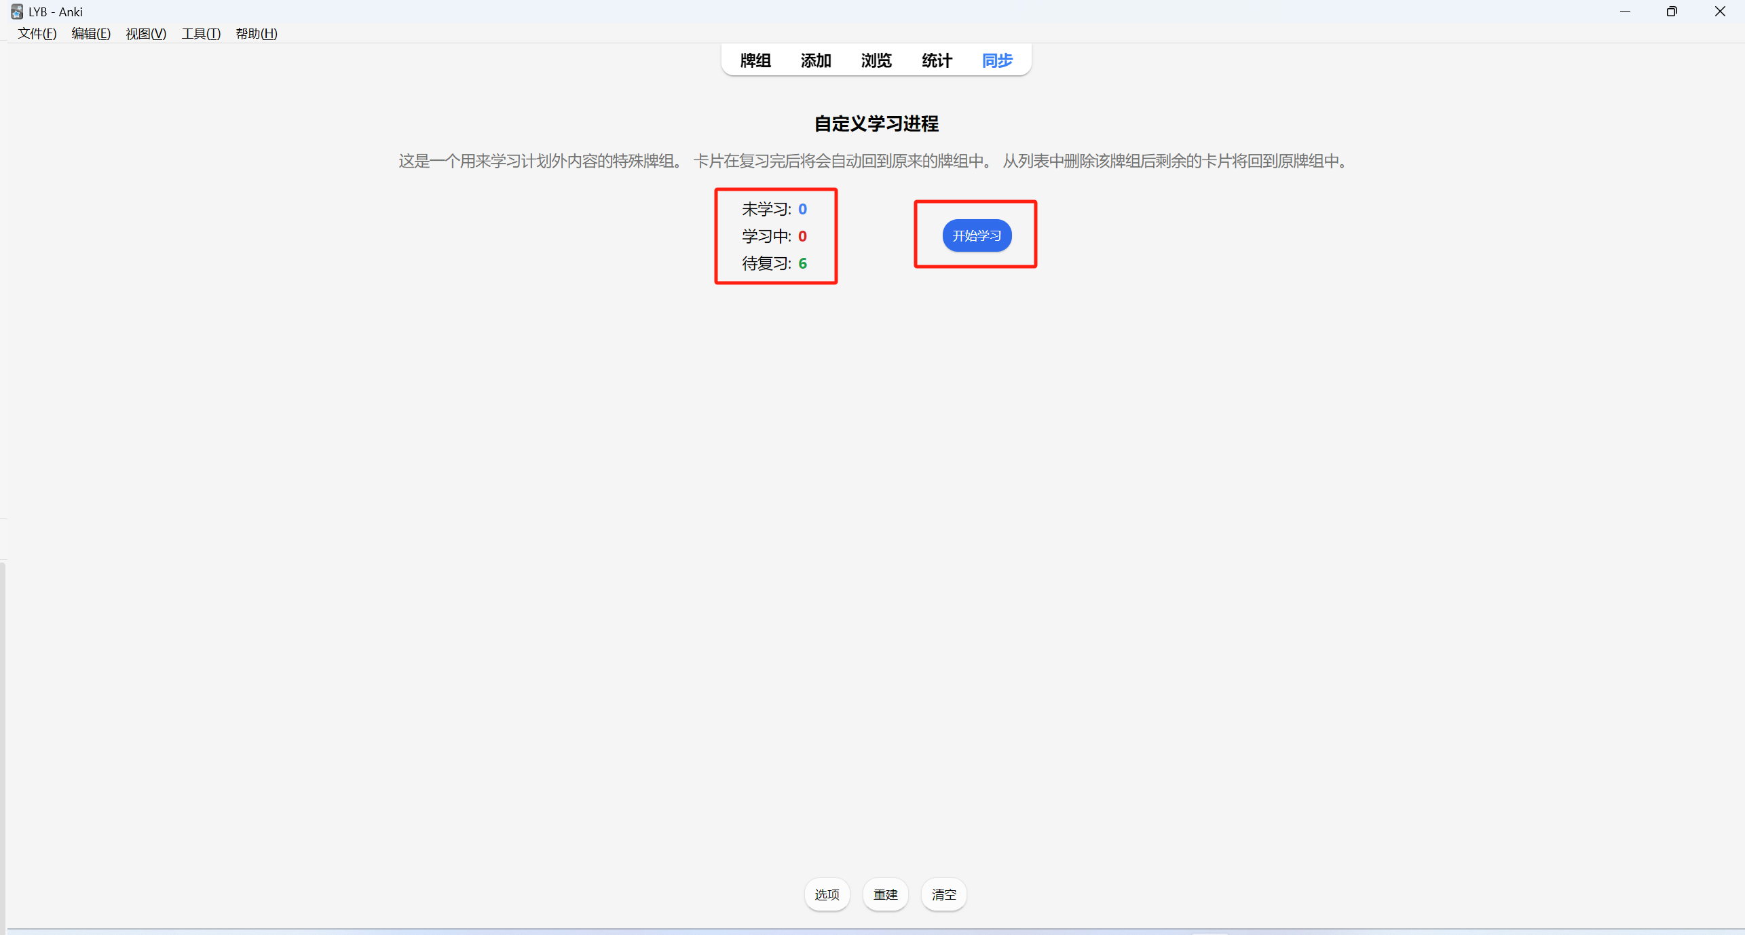Click the blue 同步 sync link
Viewport: 1745px width, 935px height.
[997, 60]
